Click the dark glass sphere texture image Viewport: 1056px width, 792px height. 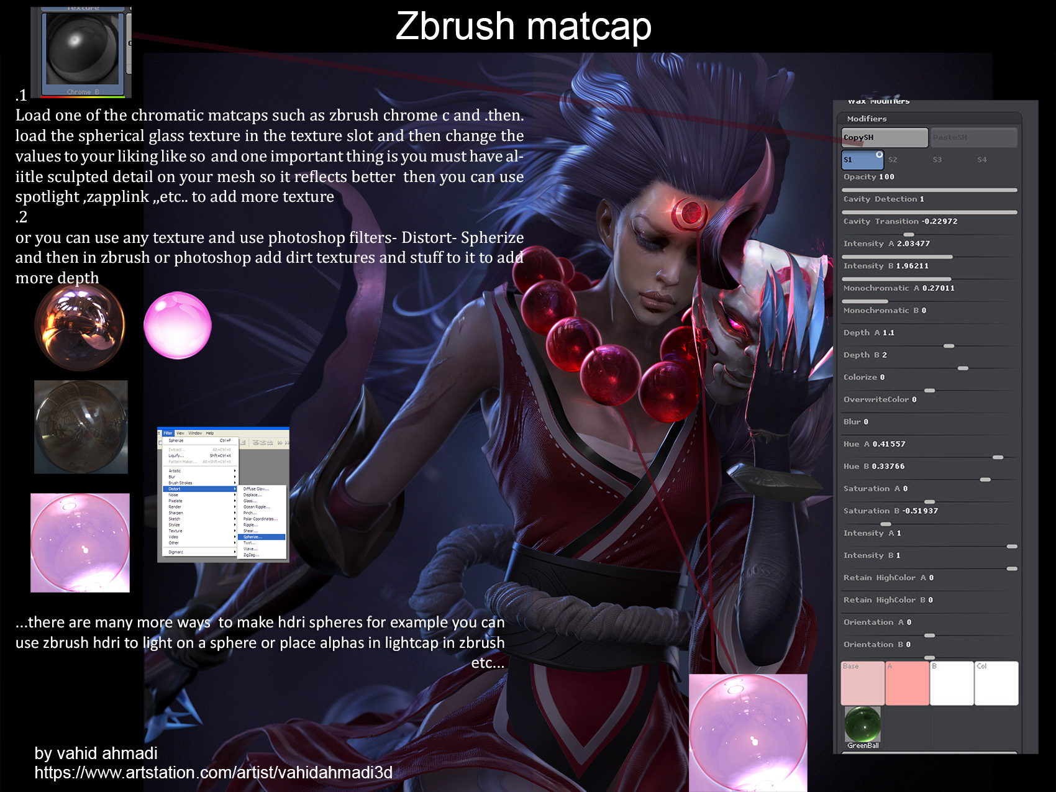pos(81,427)
